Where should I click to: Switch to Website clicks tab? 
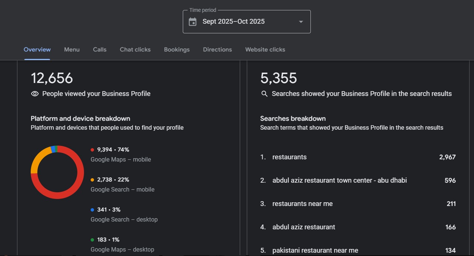pyautogui.click(x=265, y=50)
